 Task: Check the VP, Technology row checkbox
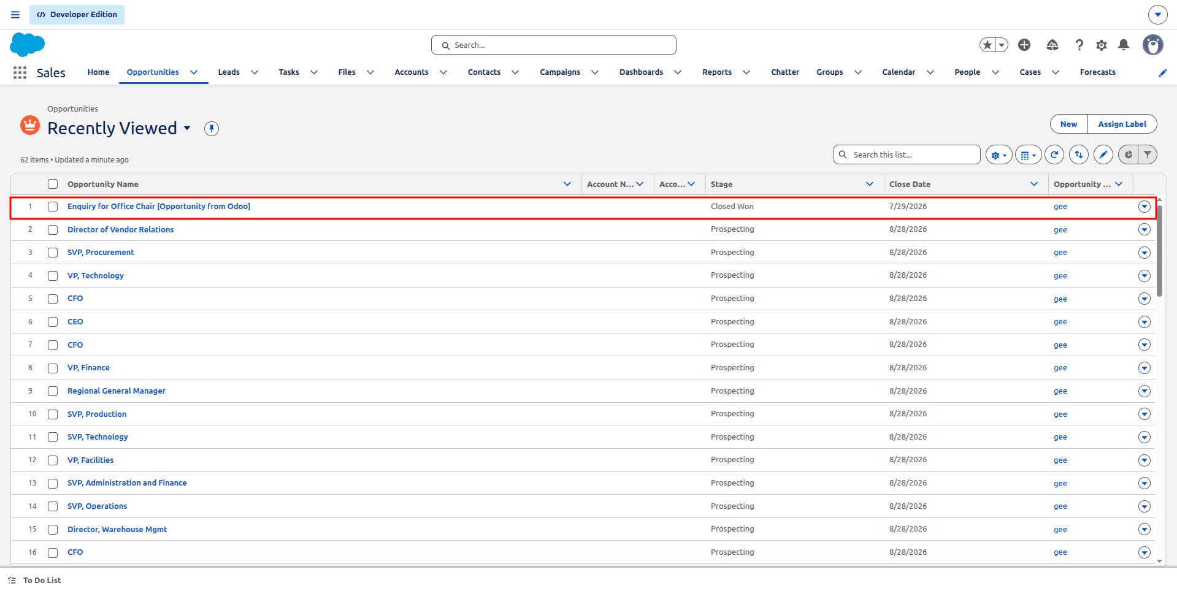pyautogui.click(x=53, y=276)
